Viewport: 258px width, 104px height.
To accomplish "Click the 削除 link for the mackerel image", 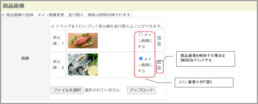I will [159, 65].
